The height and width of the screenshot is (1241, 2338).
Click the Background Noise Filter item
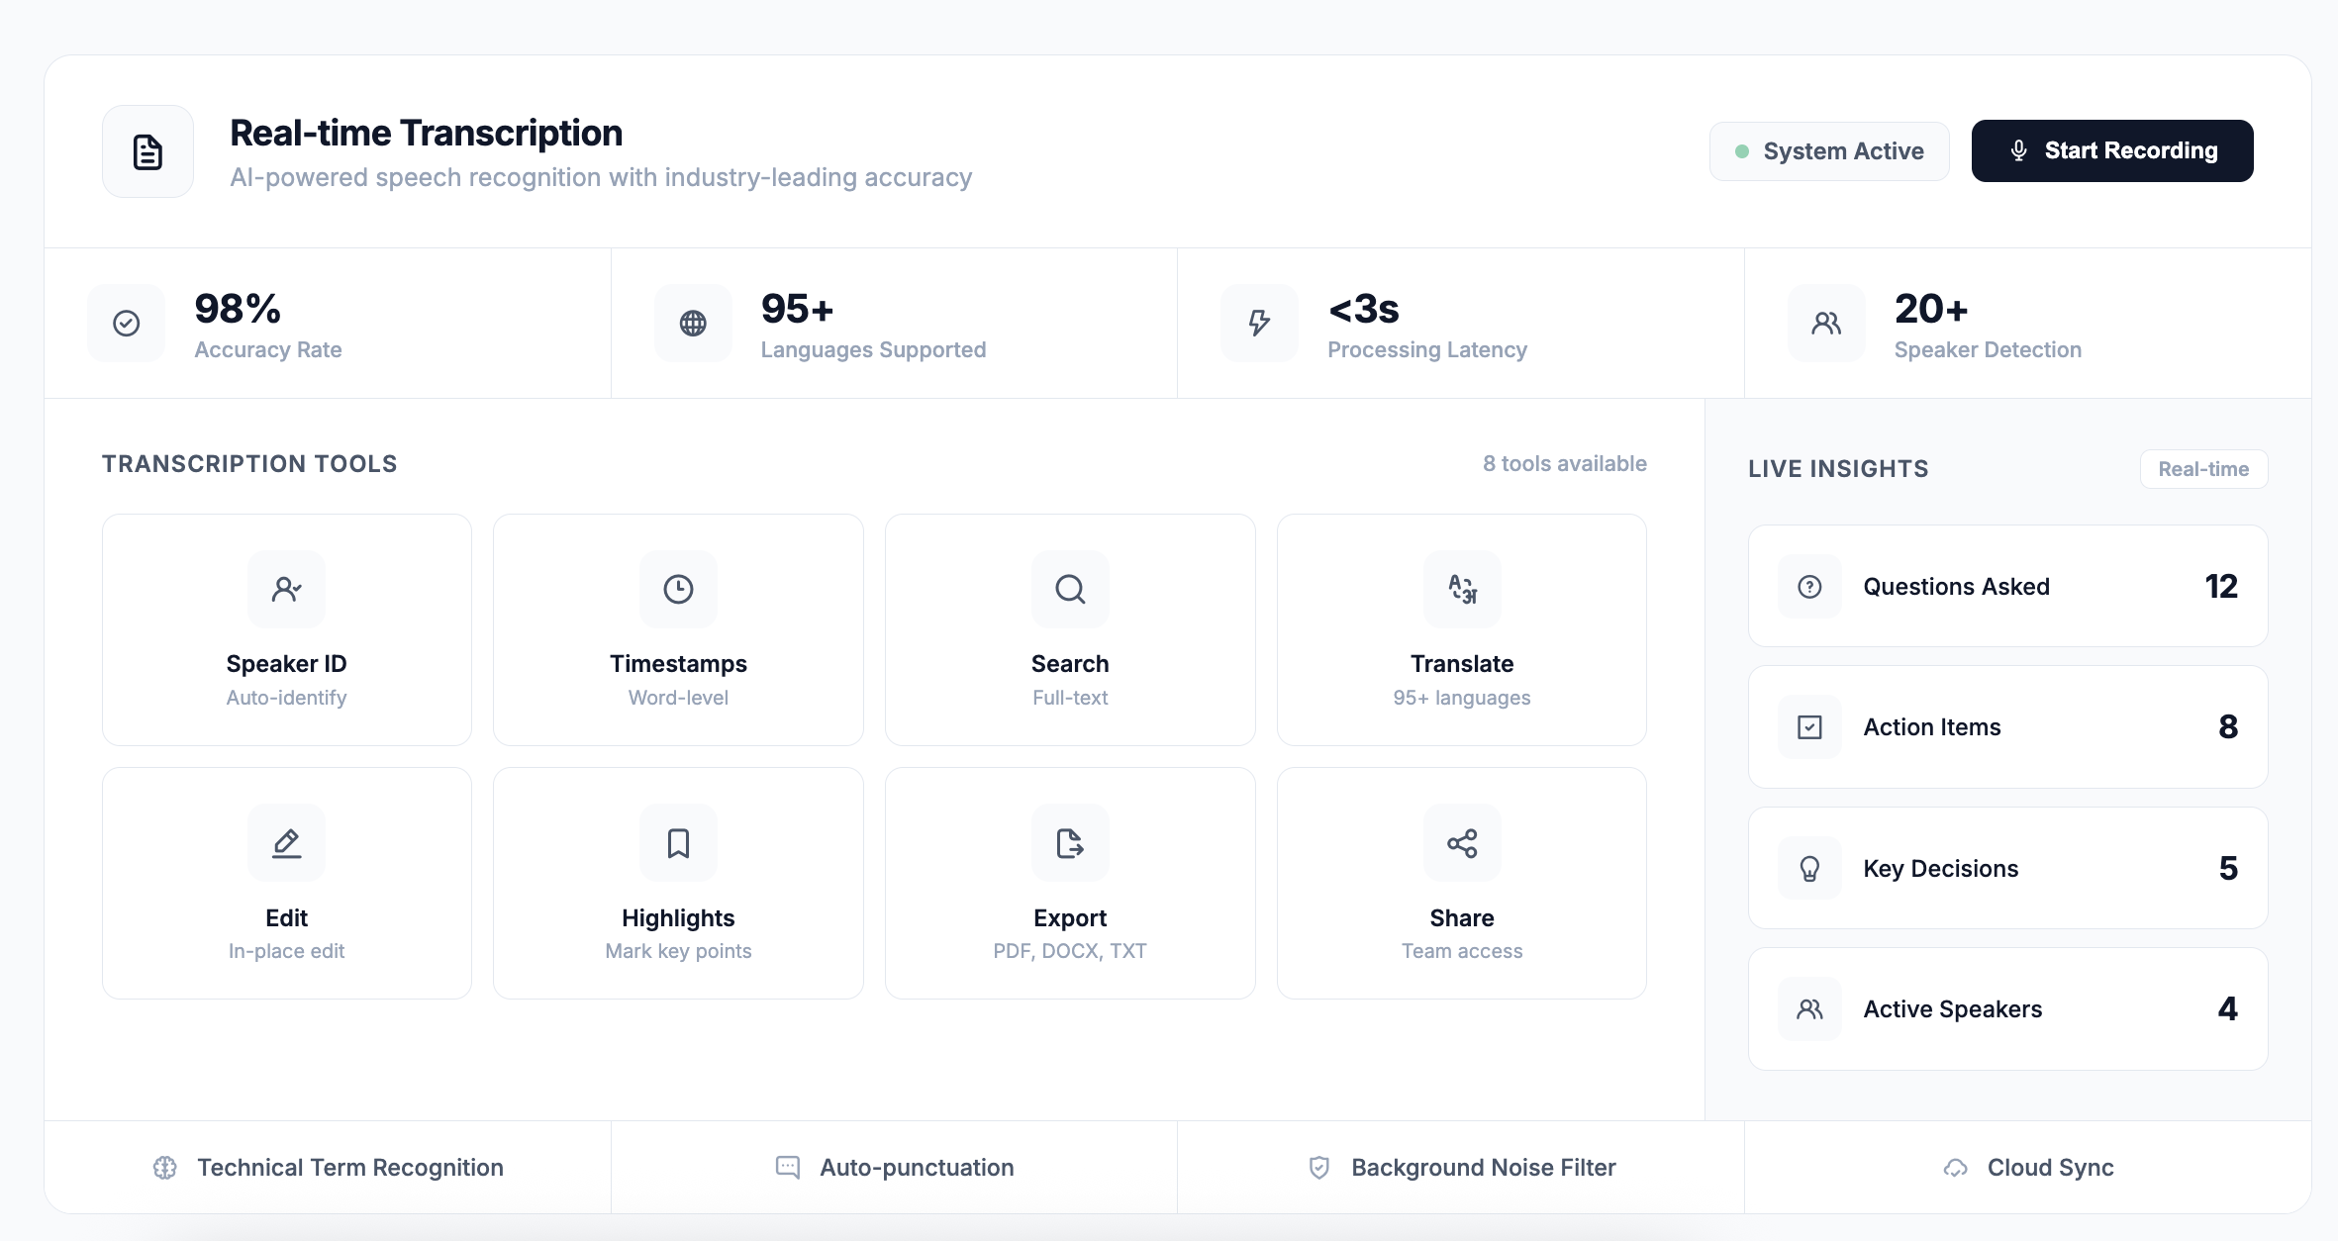(x=1461, y=1168)
